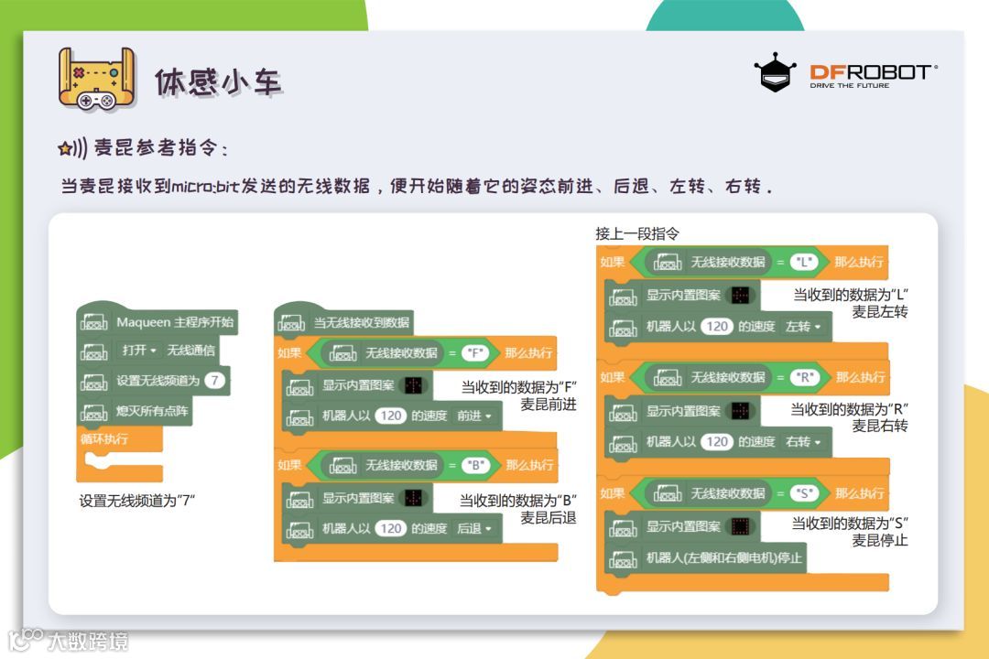Click robot icon in the "R" 无线接收数据 condition
The width and height of the screenshot is (989, 659).
tap(668, 378)
